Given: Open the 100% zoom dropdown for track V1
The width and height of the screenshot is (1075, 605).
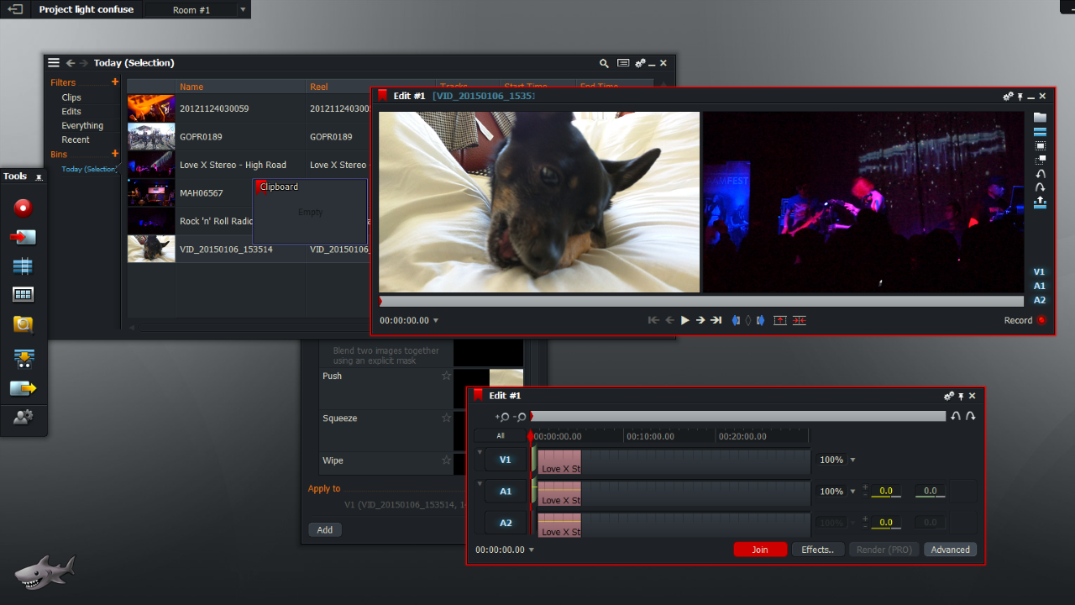Looking at the screenshot, I should click(850, 460).
